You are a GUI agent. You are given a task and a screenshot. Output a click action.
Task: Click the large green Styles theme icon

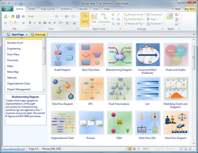tap(170, 16)
